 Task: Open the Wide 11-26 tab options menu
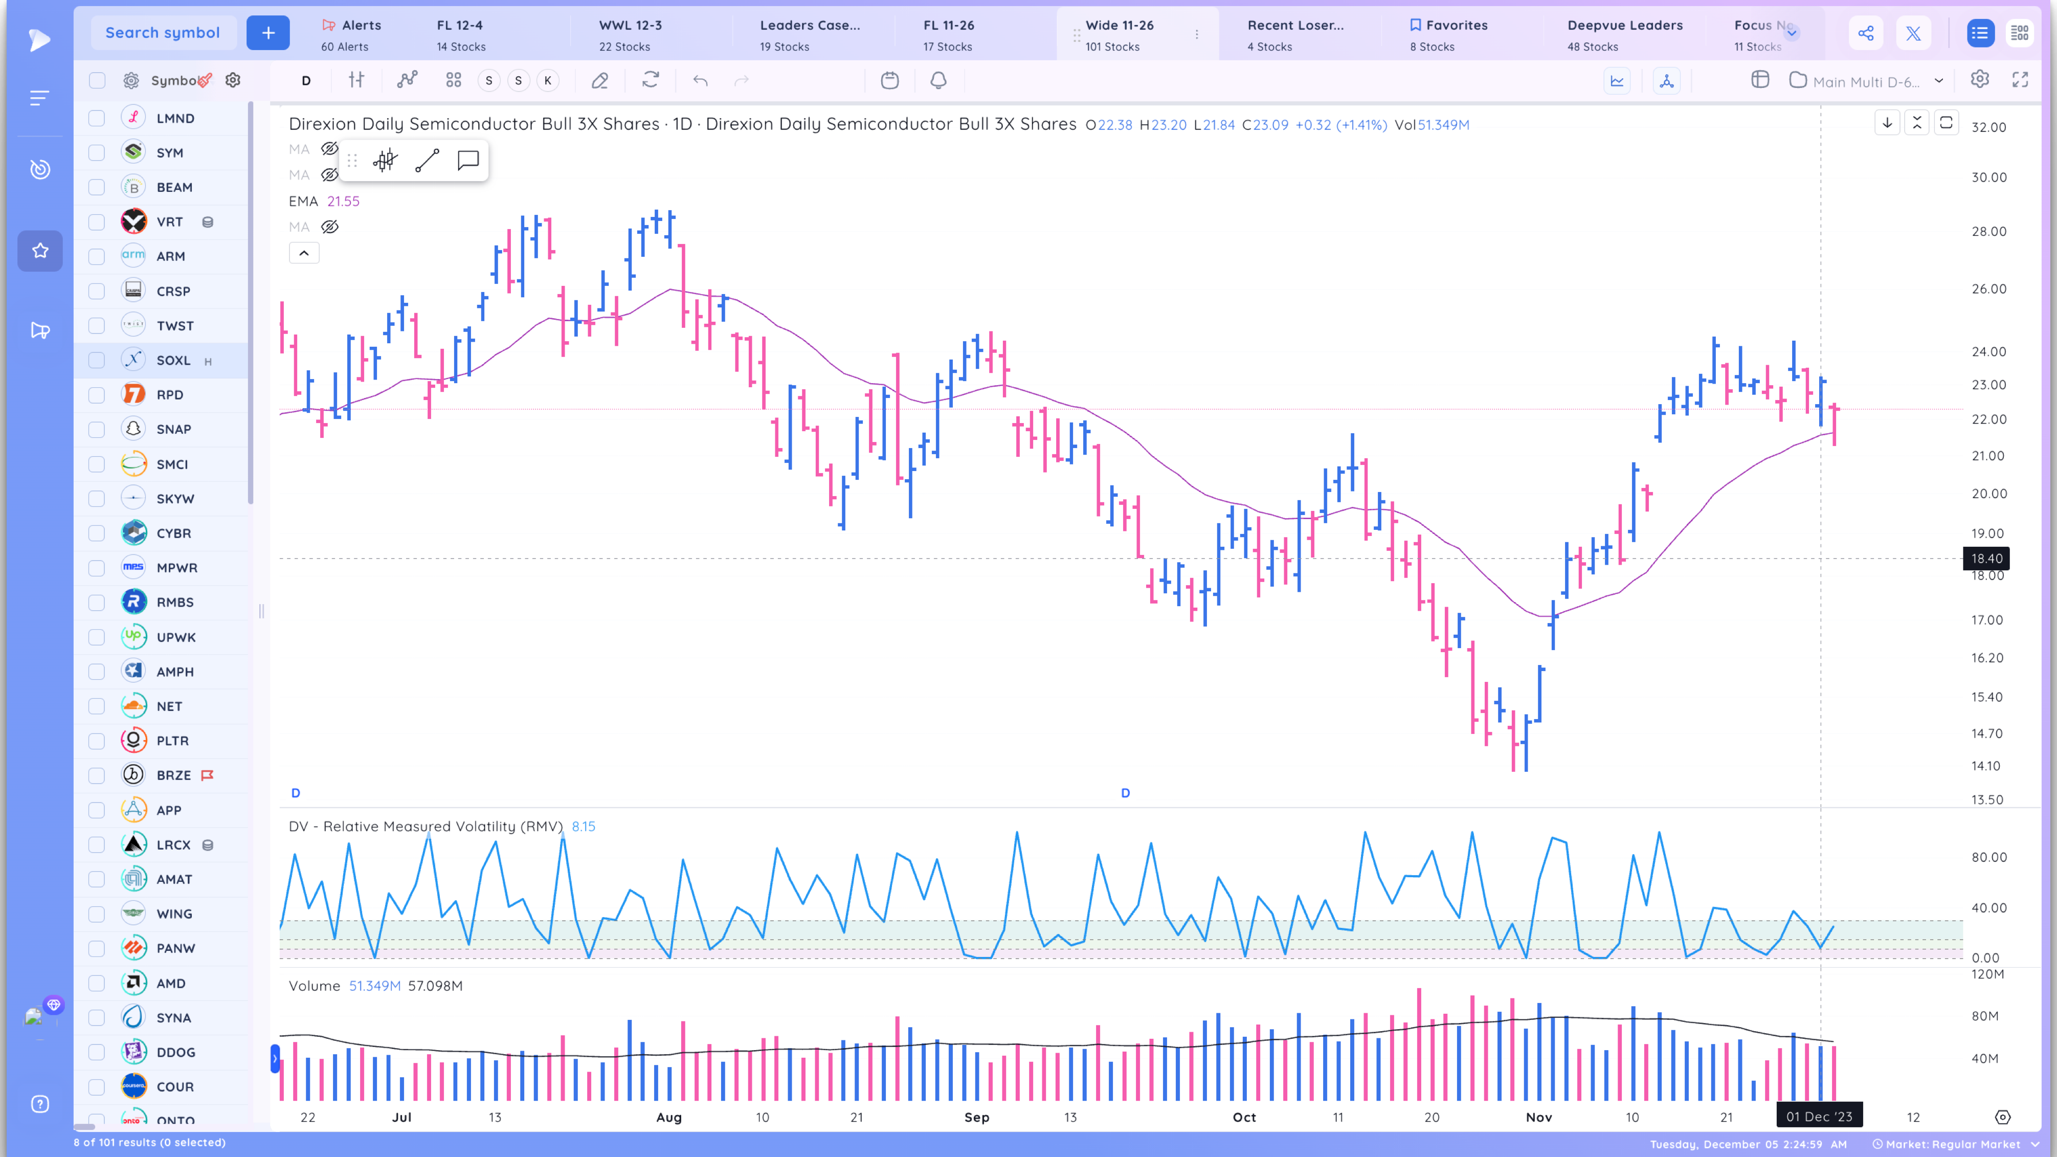(1196, 34)
